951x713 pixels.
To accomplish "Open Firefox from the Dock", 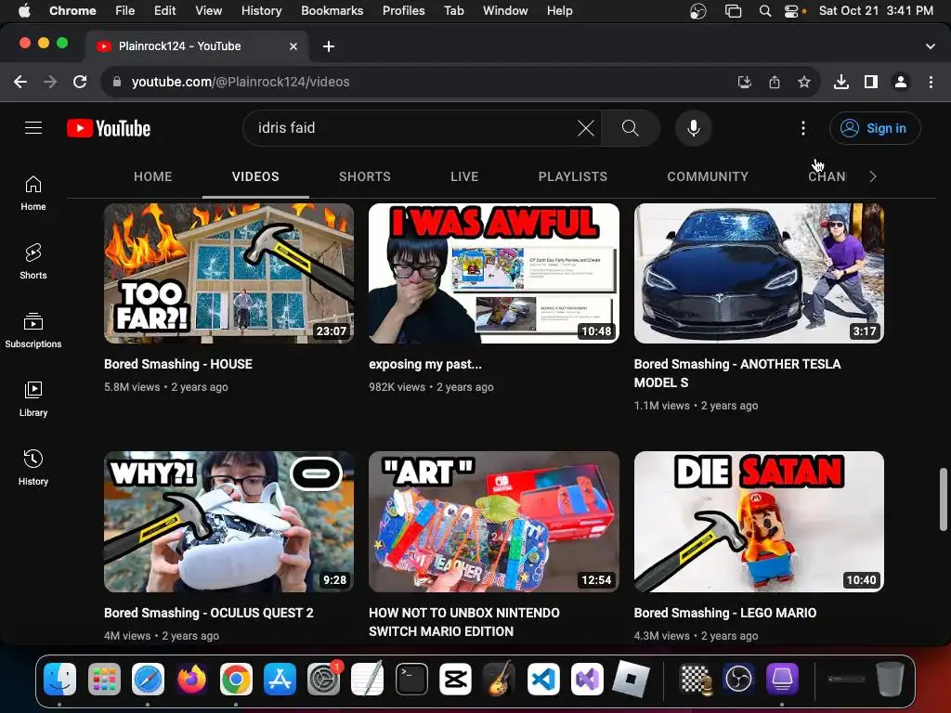I will (191, 679).
